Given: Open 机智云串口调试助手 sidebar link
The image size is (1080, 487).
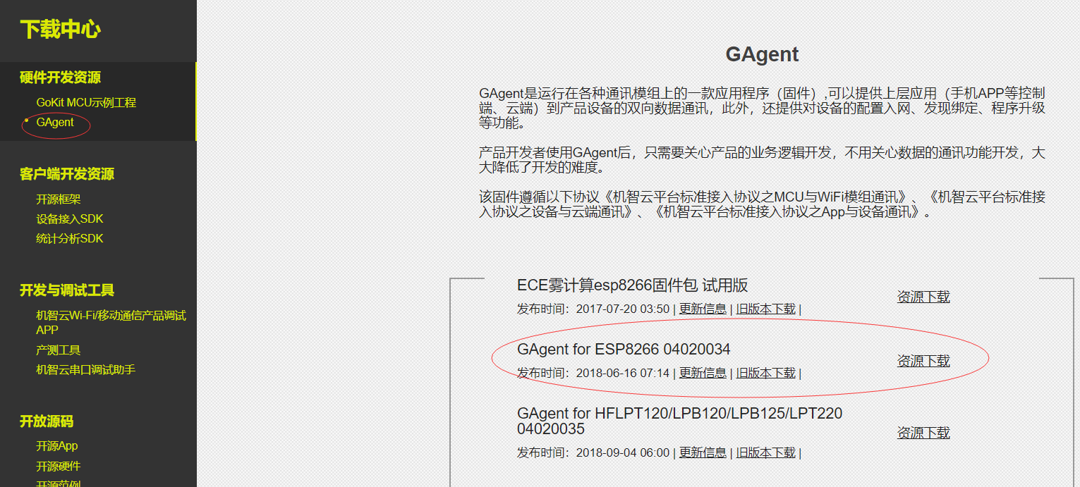Looking at the screenshot, I should point(85,369).
